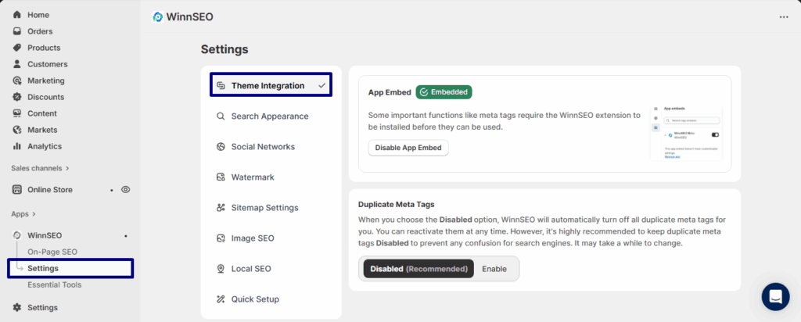The height and width of the screenshot is (322, 801).
Task: View online store via eye icon
Action: pos(126,189)
